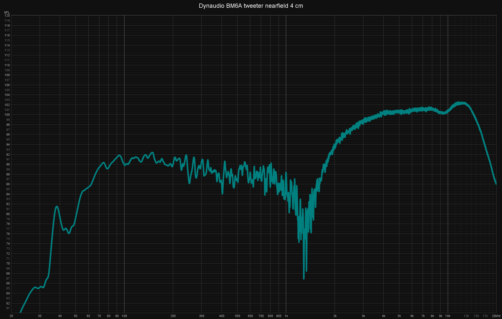The height and width of the screenshot is (319, 502).
Task: Select the '6k' frequency axis label
Action: 412,316
